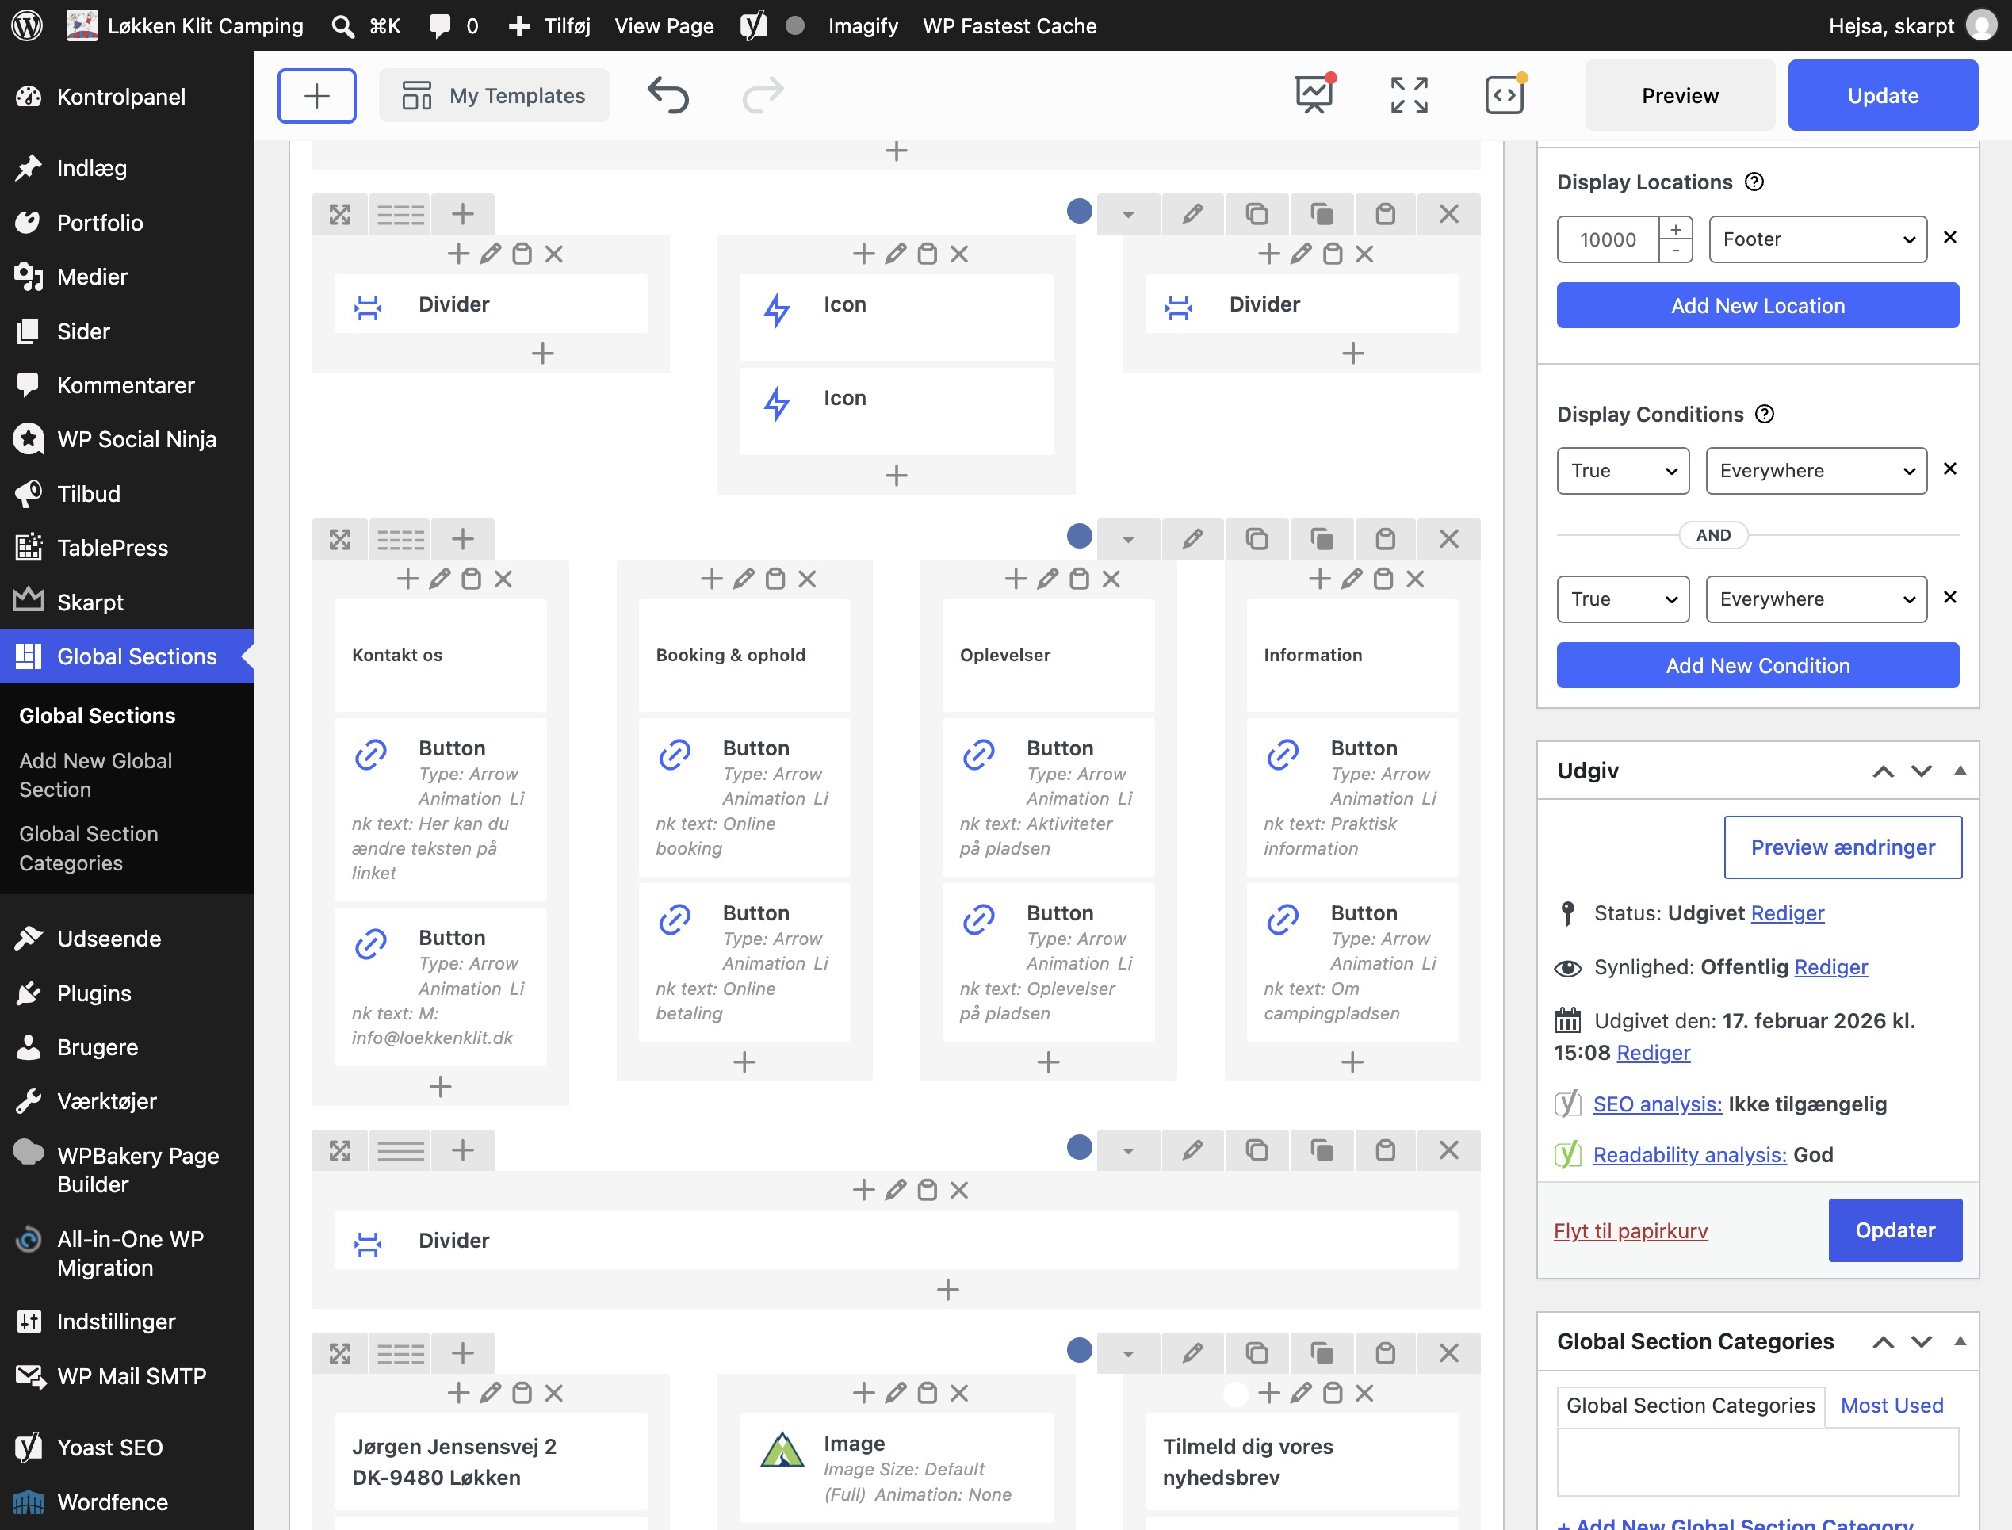This screenshot has height=1530, width=2012.
Task: Click the 10000 priority input field
Action: pos(1608,239)
